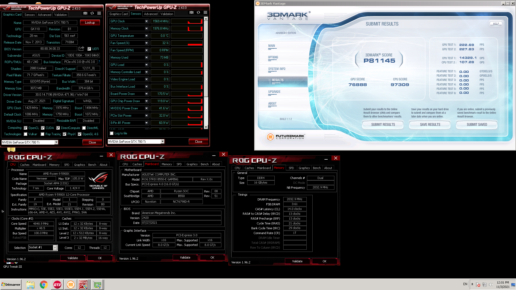This screenshot has width=516, height=290.
Task: Toggle the DirectML checkbox
Action: [x=84, y=128]
